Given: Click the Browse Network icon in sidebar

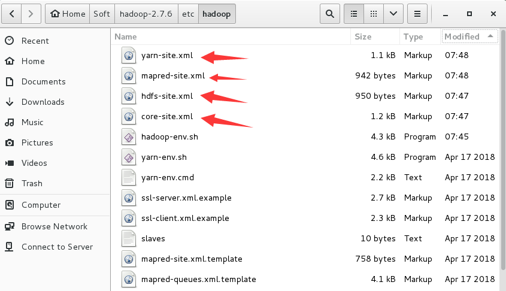Looking at the screenshot, I should point(10,226).
